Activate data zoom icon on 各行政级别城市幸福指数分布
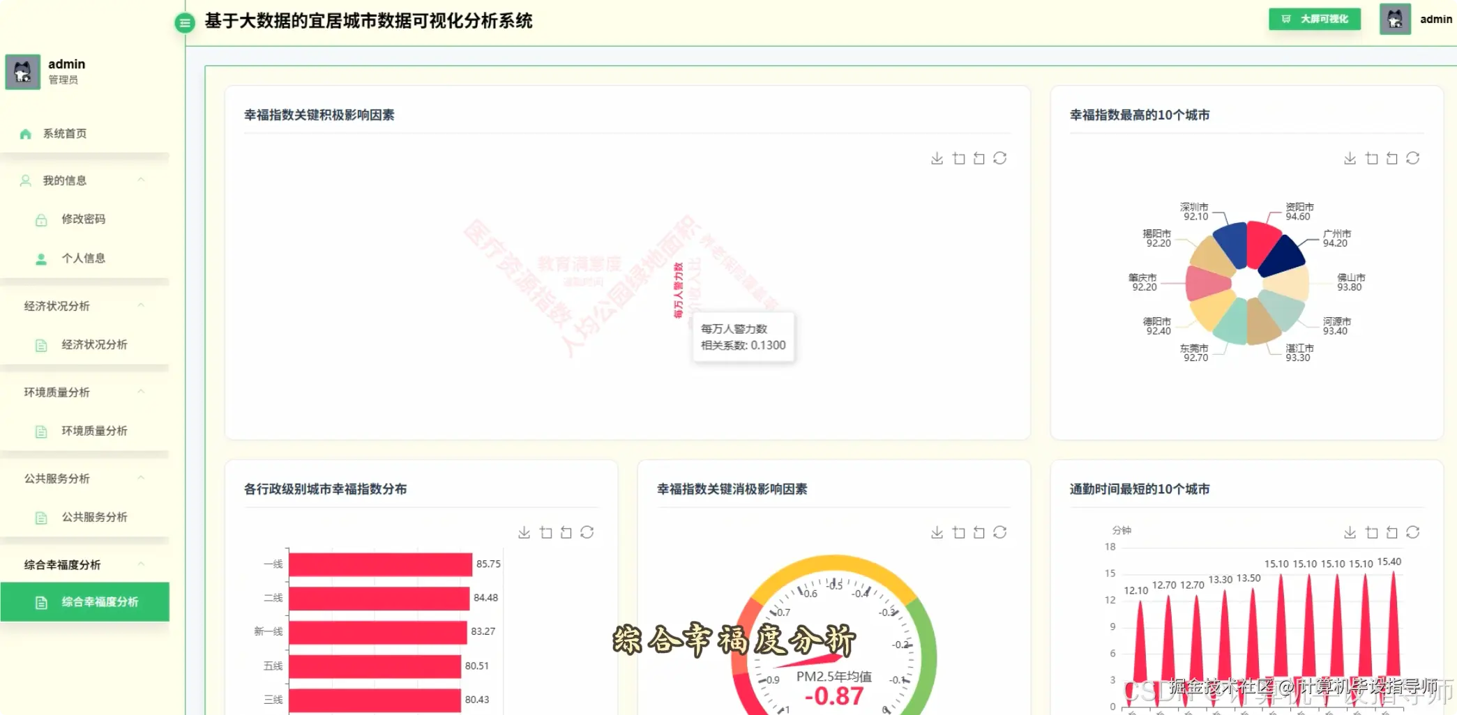This screenshot has width=1457, height=715. (546, 532)
